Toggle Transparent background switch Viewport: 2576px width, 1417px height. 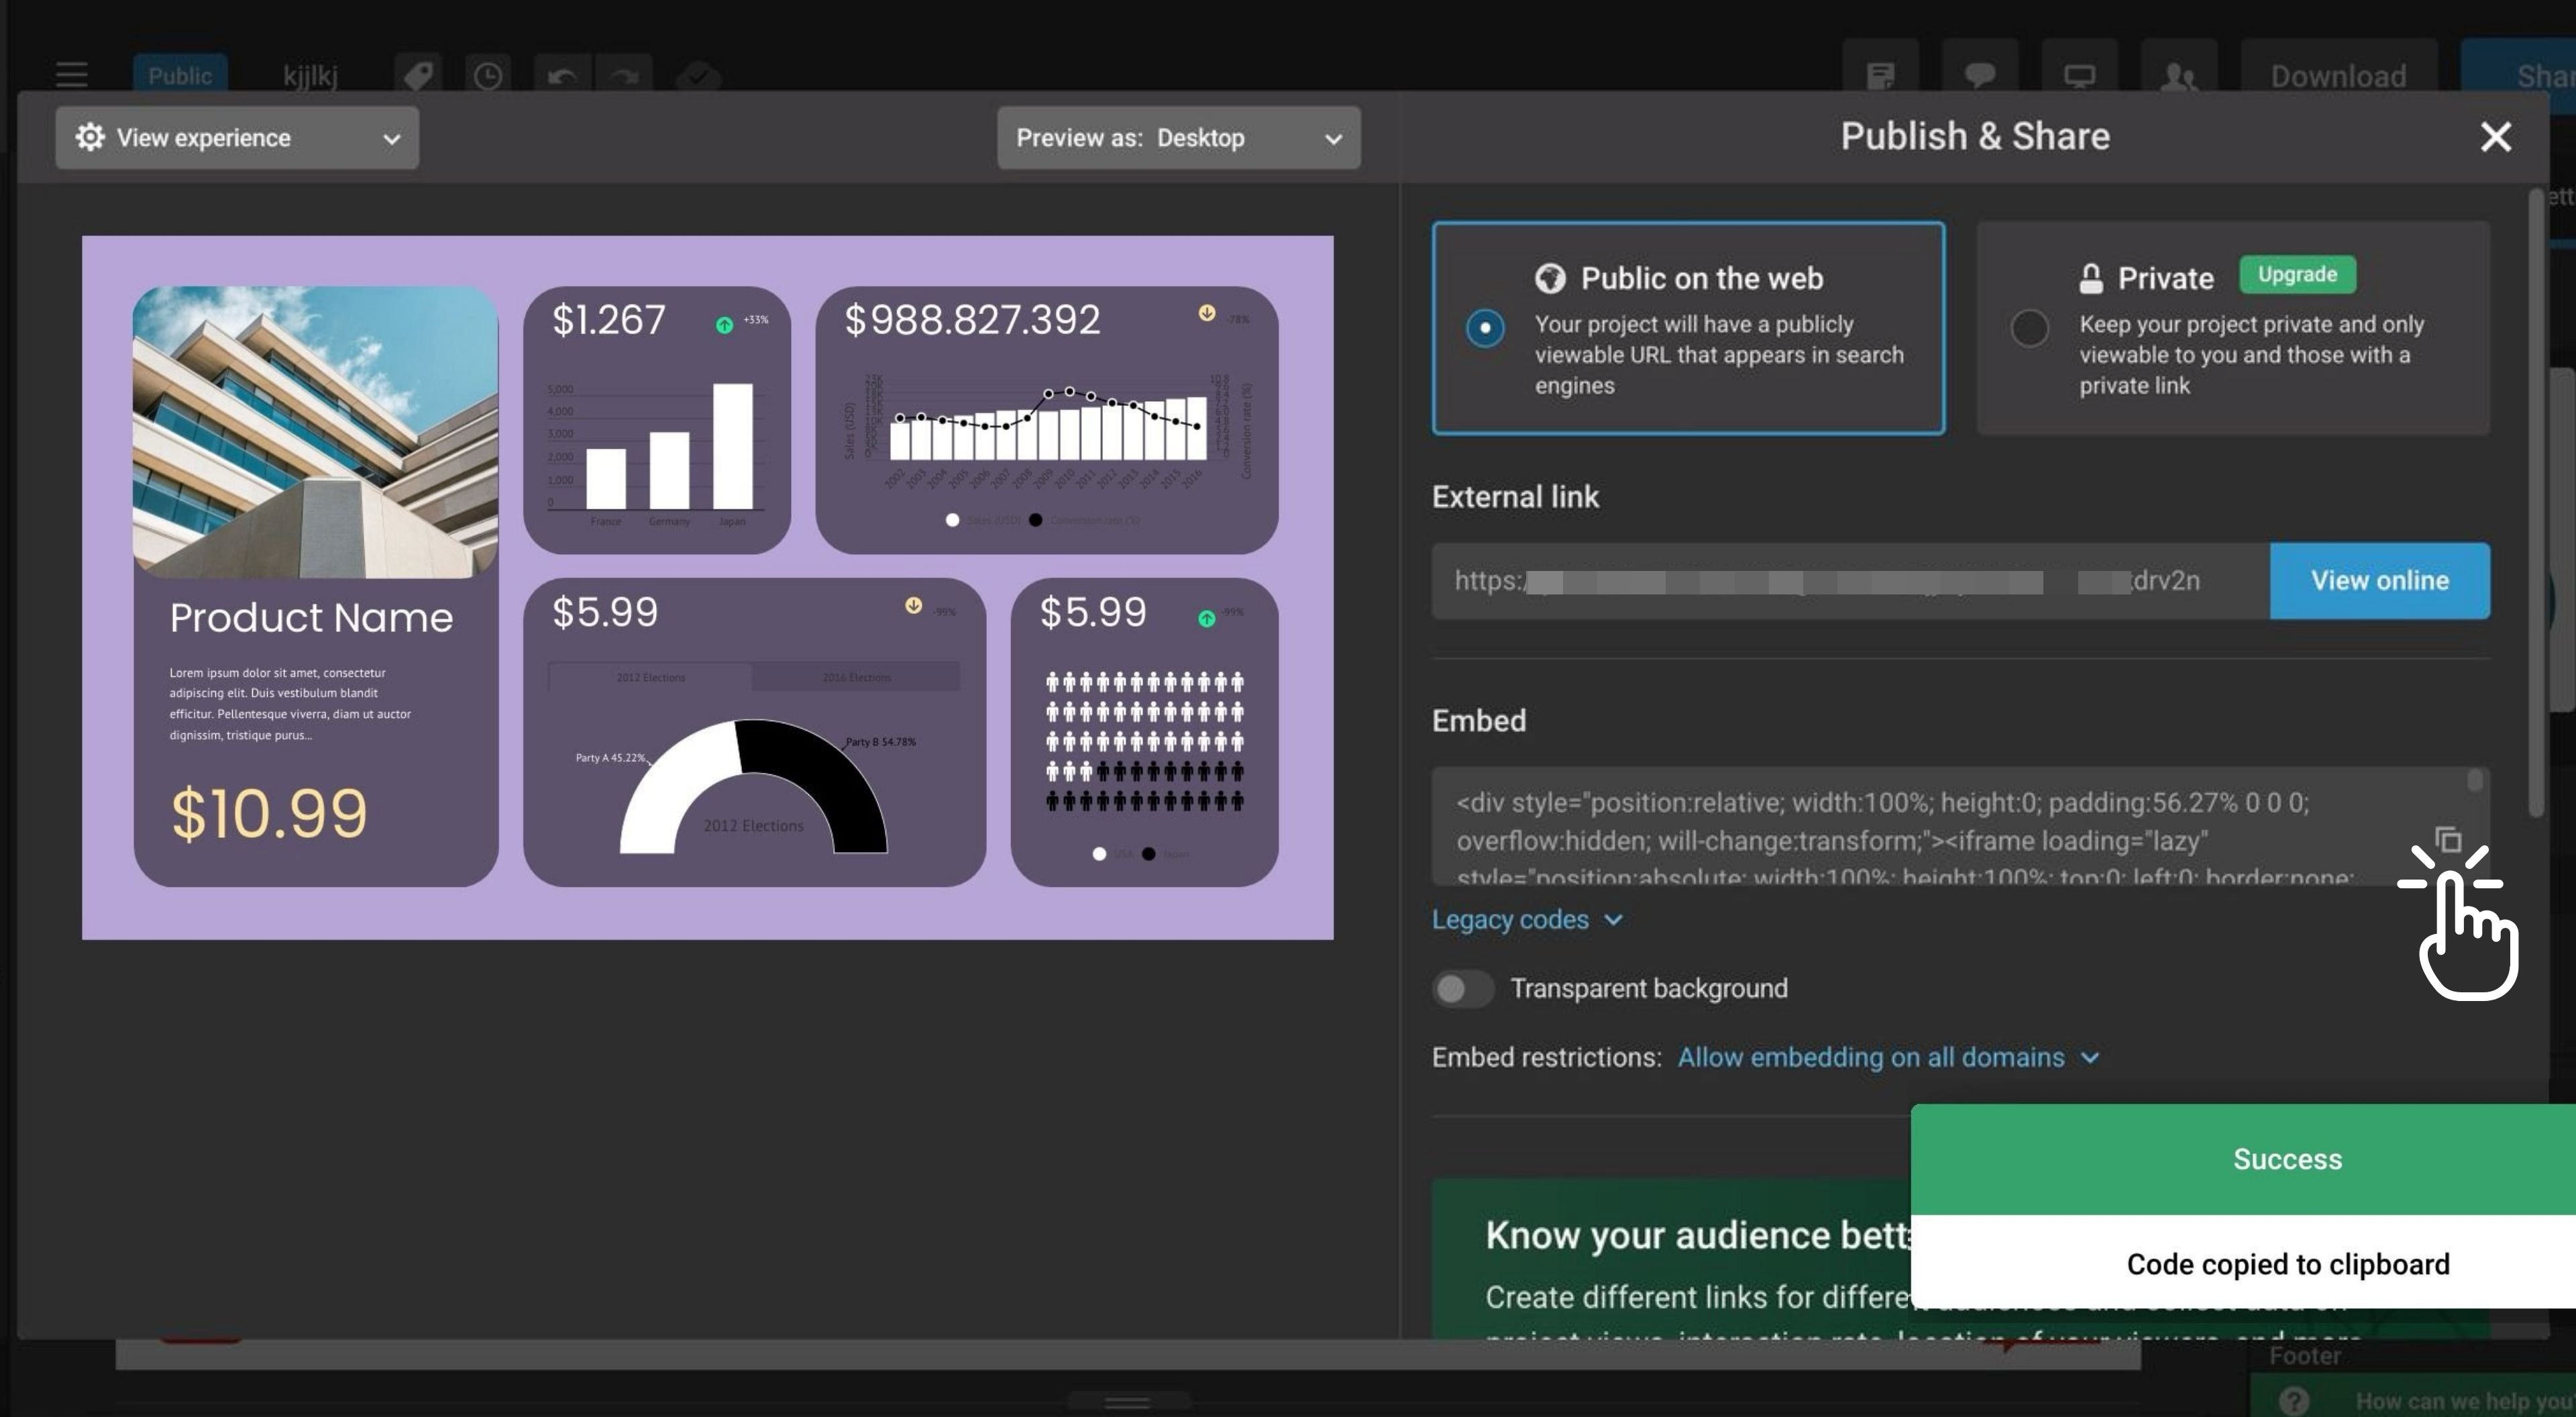point(1462,988)
